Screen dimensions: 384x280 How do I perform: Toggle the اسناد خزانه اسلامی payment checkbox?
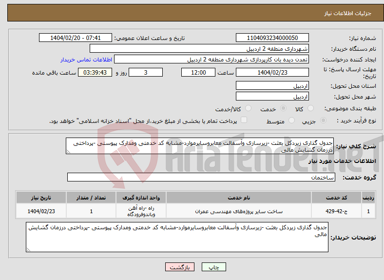244,120
